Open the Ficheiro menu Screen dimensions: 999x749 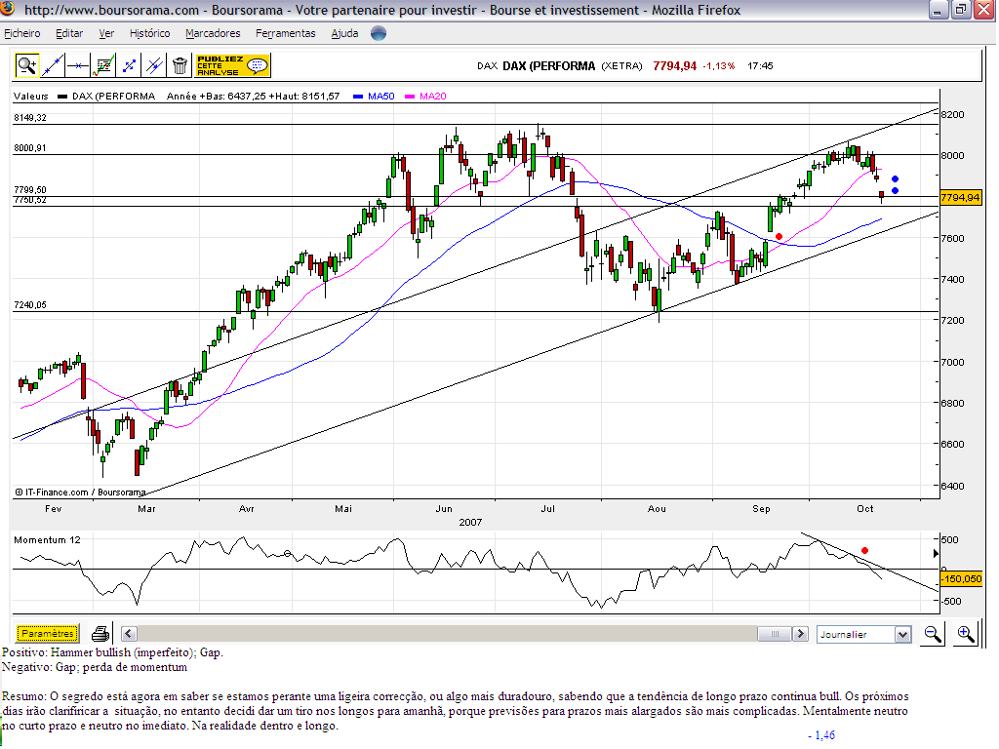click(x=22, y=33)
